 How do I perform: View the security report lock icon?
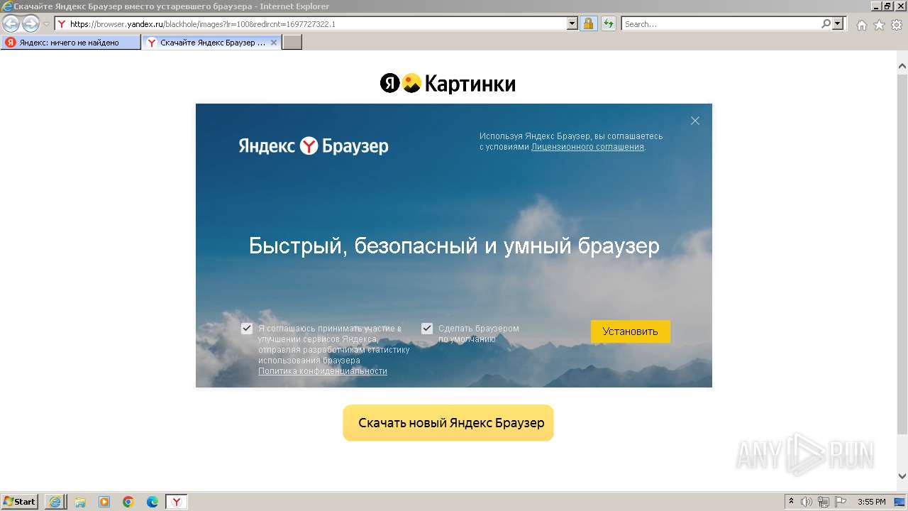pyautogui.click(x=588, y=23)
